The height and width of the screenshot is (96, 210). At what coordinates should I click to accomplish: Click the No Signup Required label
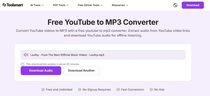pyautogui.click(x=97, y=89)
